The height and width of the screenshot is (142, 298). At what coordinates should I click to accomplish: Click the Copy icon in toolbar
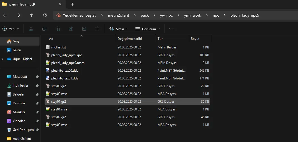point(44,29)
